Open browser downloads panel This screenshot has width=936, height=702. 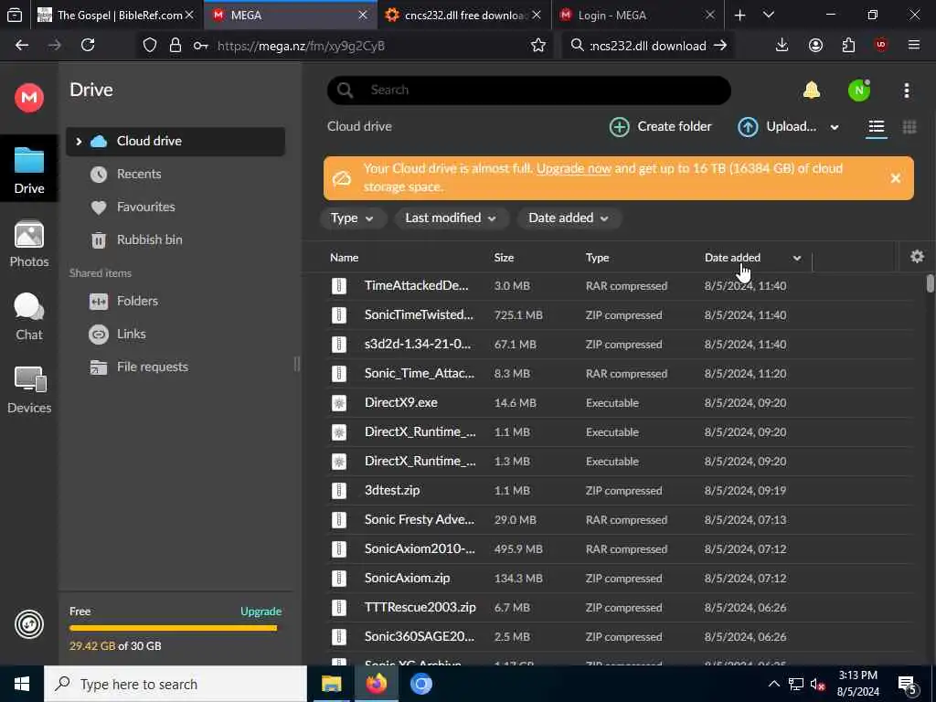click(782, 45)
